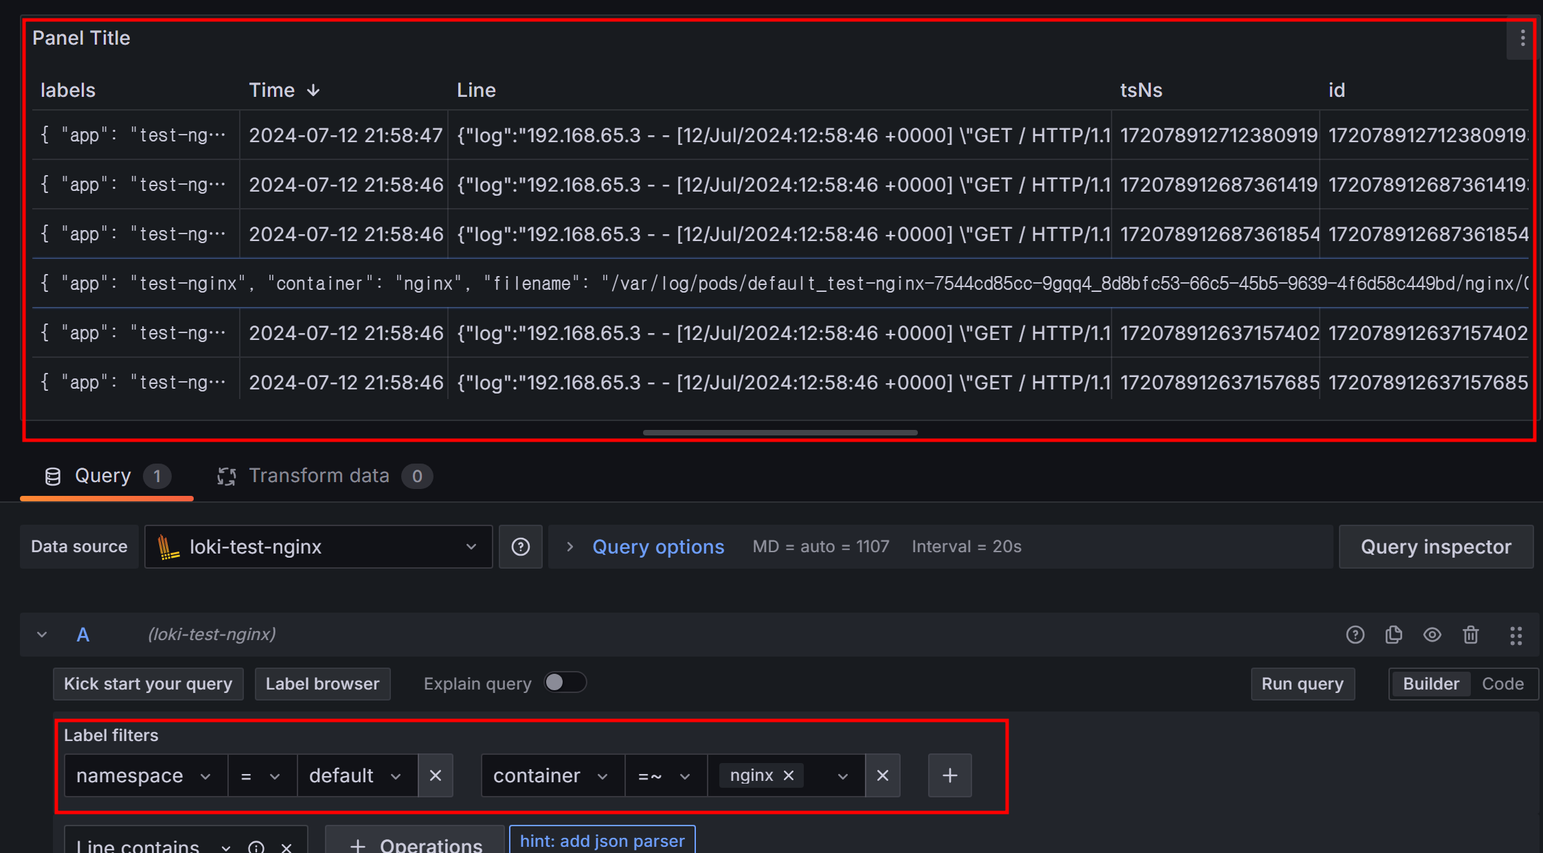Enable the Explain query switch
The width and height of the screenshot is (1543, 853).
coord(565,683)
